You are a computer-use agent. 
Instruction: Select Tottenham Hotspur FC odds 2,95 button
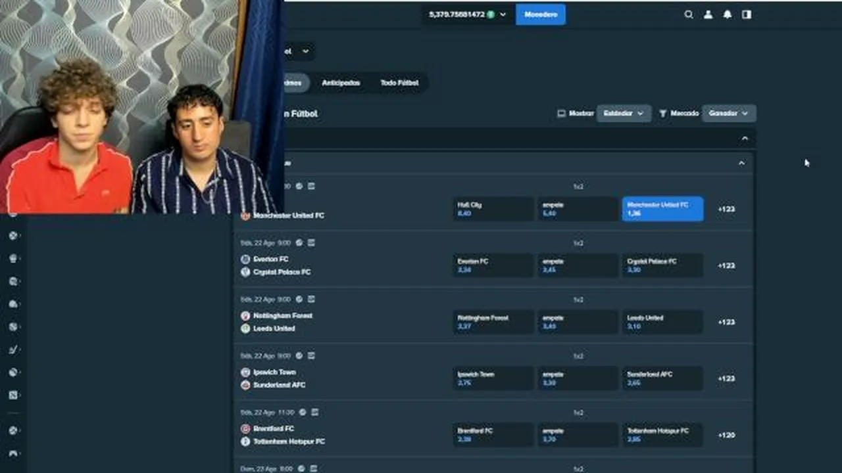(x=662, y=435)
